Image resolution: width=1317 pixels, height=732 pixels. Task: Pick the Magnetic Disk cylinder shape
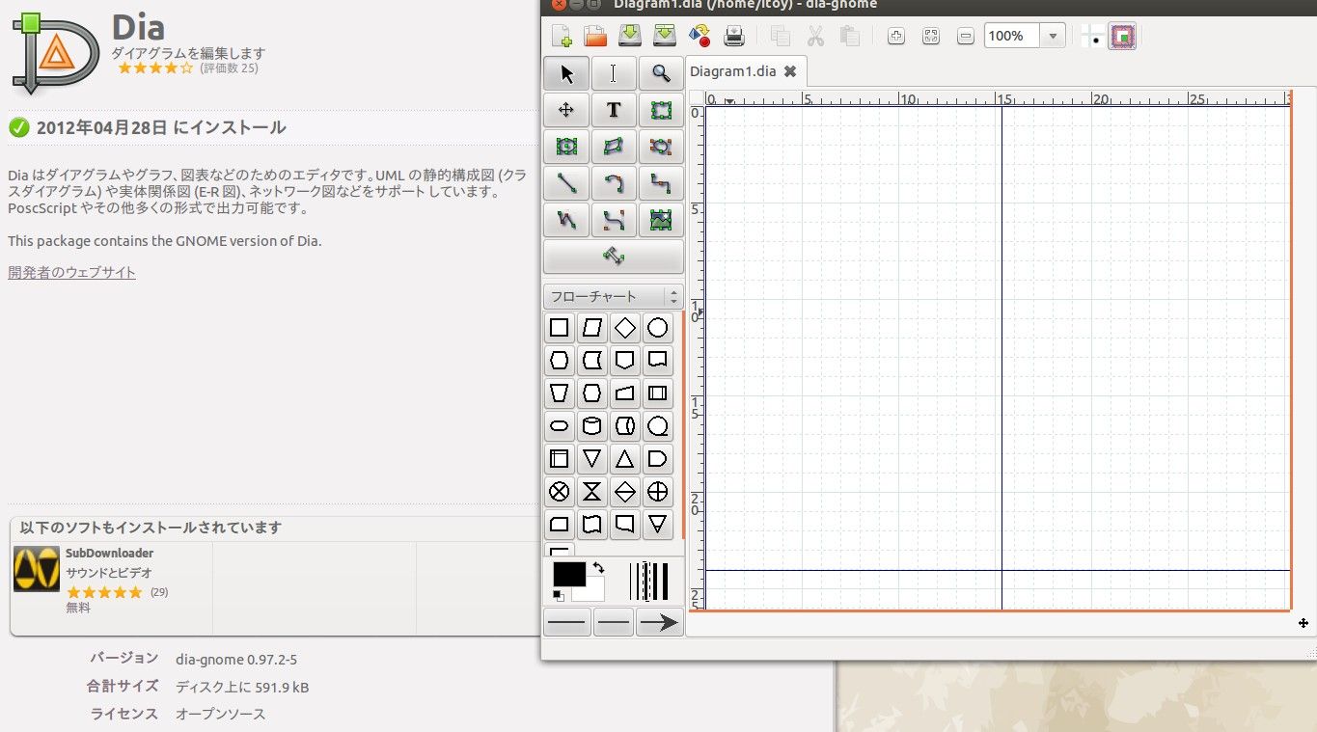point(591,426)
